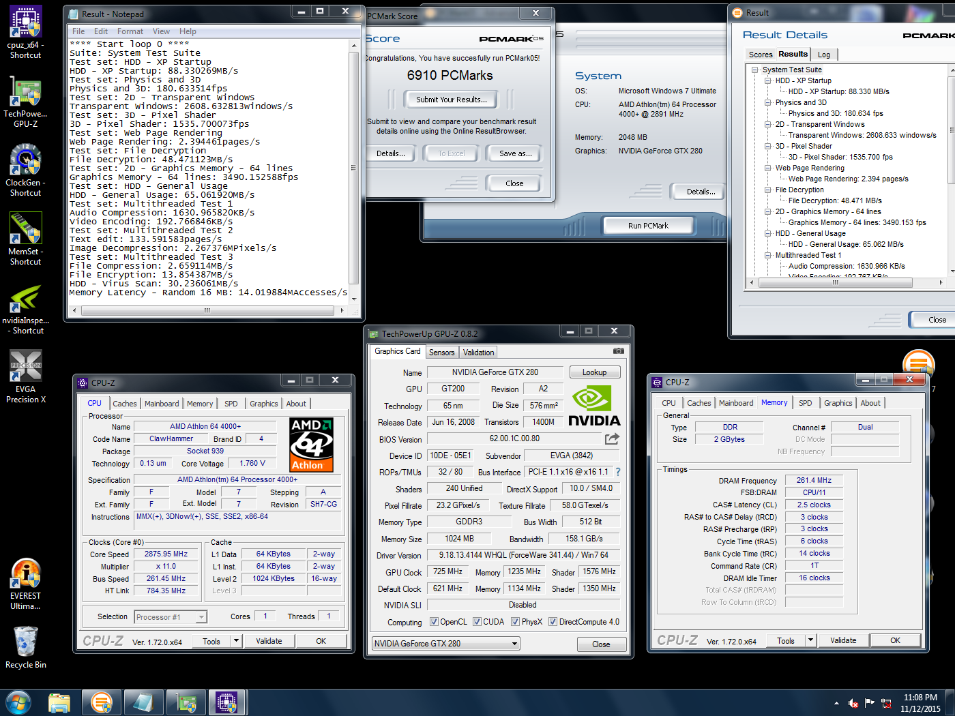
Task: Select SPD tab in the Memory CPU-Z window
Action: tap(806, 403)
